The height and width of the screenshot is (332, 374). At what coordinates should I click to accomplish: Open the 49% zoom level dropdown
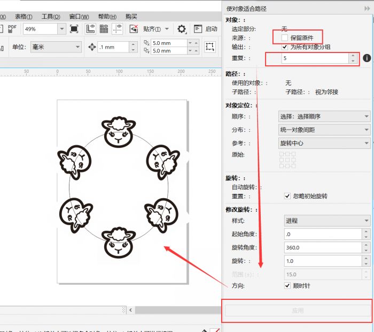click(x=61, y=29)
